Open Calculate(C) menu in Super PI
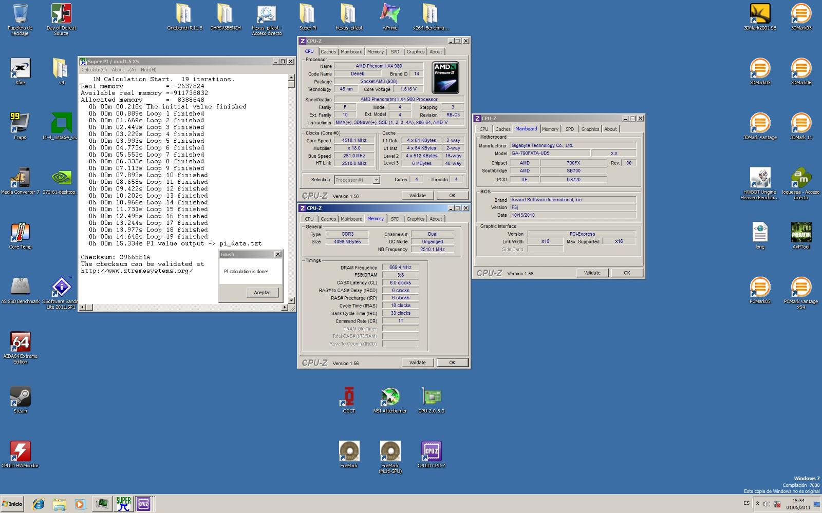The width and height of the screenshot is (822, 513). [x=94, y=70]
